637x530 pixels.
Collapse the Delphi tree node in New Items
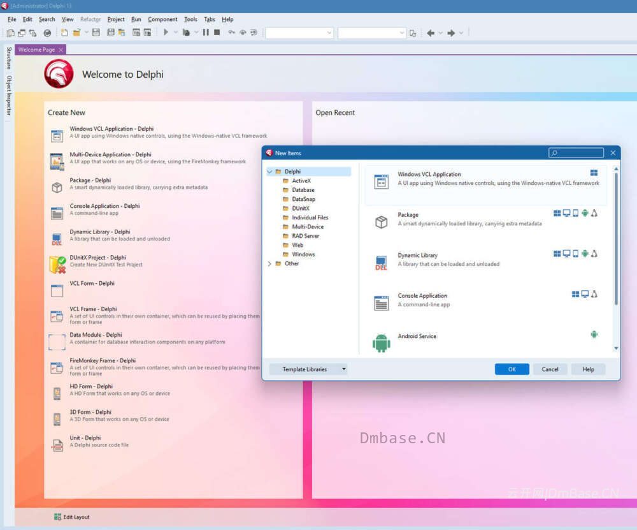[x=269, y=172]
